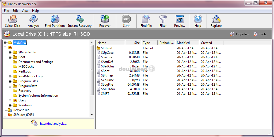Select the ProgramData folder
This screenshot has width=274, height=137.
28,86
